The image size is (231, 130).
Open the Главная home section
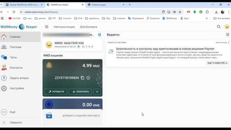pyautogui.click(x=20, y=37)
